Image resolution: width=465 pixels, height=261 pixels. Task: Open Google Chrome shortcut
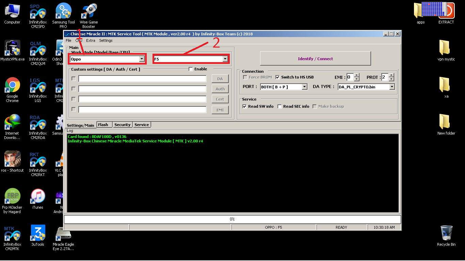click(12, 90)
